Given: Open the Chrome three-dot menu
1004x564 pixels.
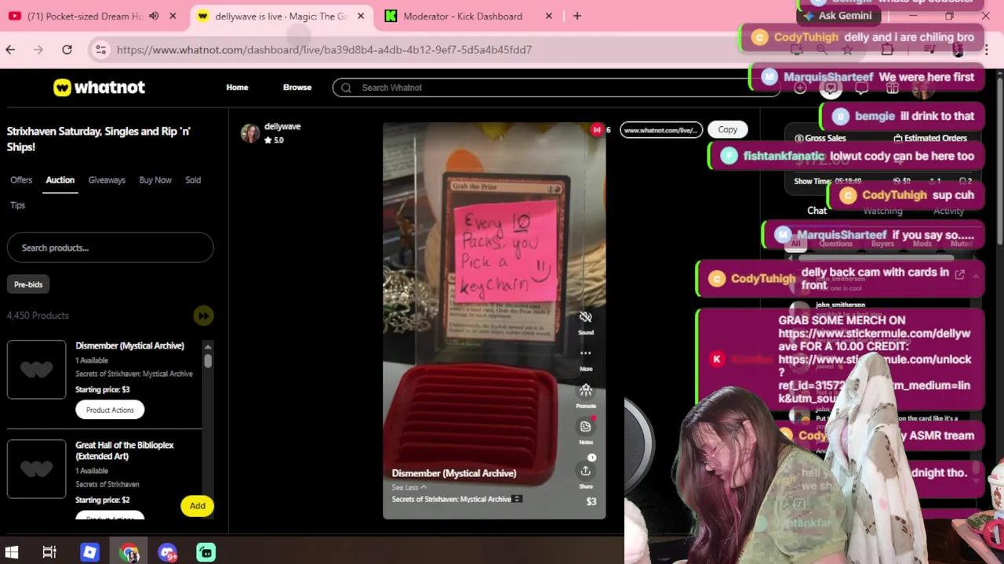Looking at the screenshot, I should tap(985, 49).
